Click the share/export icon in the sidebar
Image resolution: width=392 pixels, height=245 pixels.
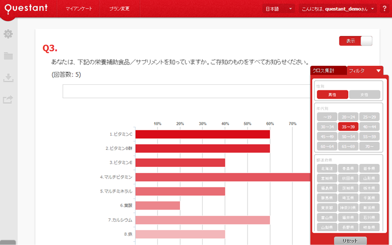click(x=8, y=100)
